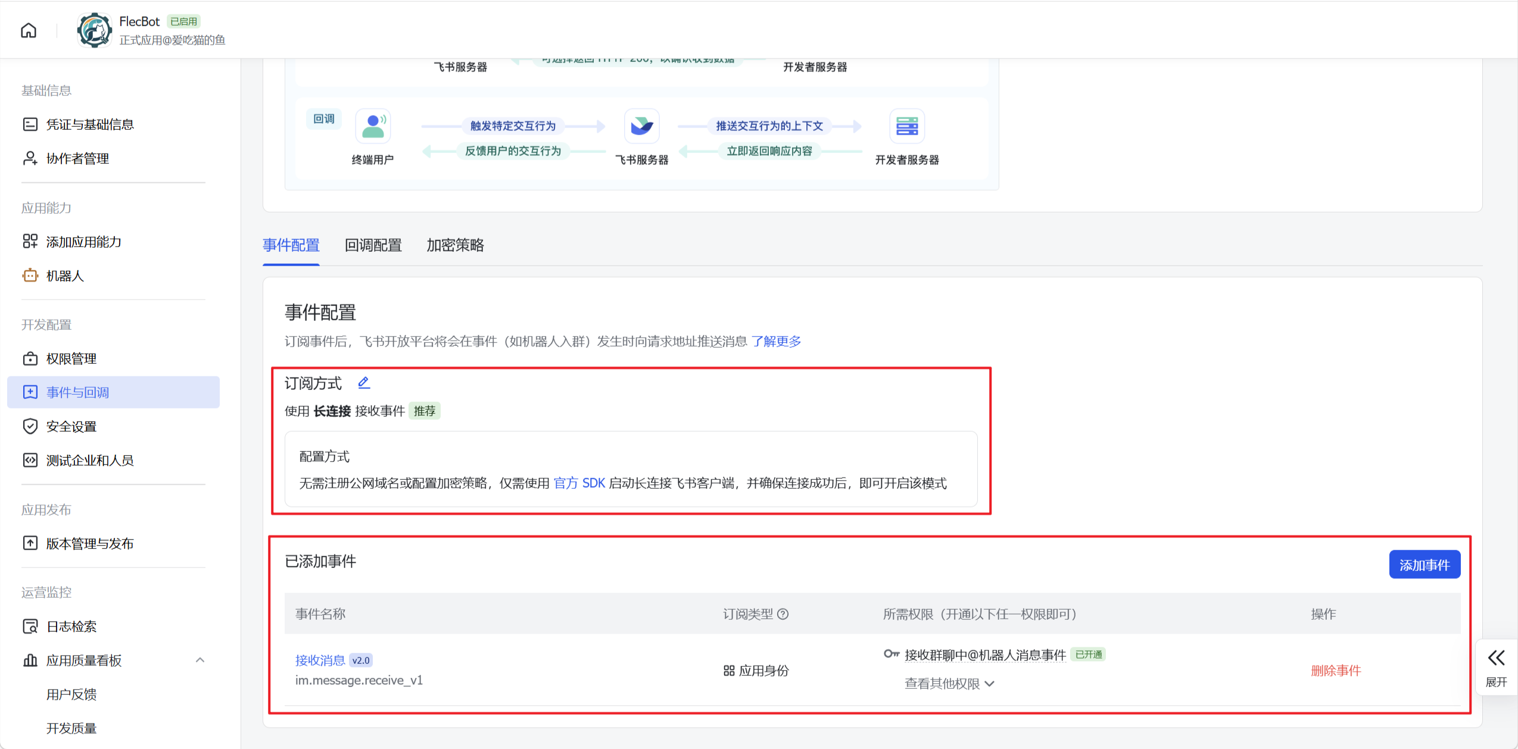
Task: Click the 立即返回响应内容 arrow label
Action: pos(769,151)
